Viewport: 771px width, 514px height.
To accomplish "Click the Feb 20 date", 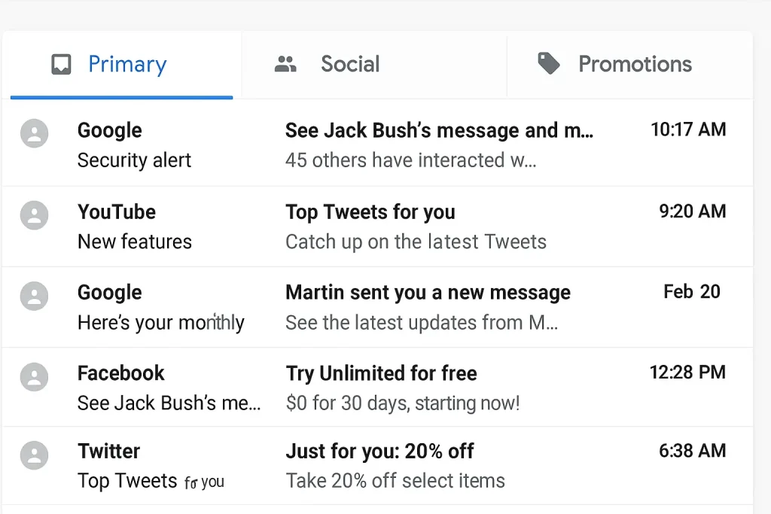I will [691, 292].
